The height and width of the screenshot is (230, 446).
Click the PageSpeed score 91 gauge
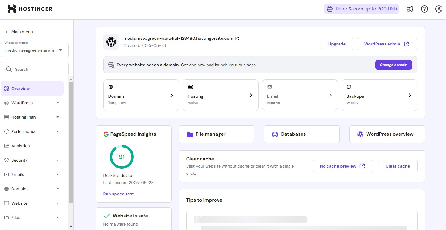point(122,157)
